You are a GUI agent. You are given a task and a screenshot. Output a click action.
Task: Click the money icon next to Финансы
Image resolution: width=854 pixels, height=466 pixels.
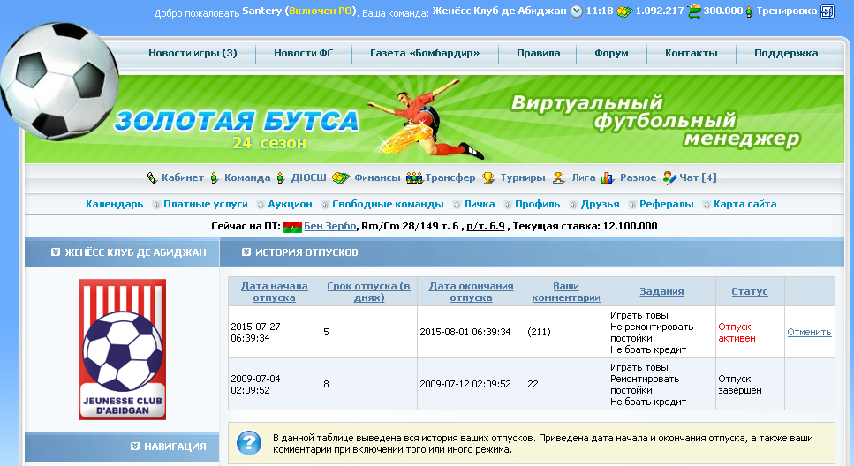coord(342,177)
